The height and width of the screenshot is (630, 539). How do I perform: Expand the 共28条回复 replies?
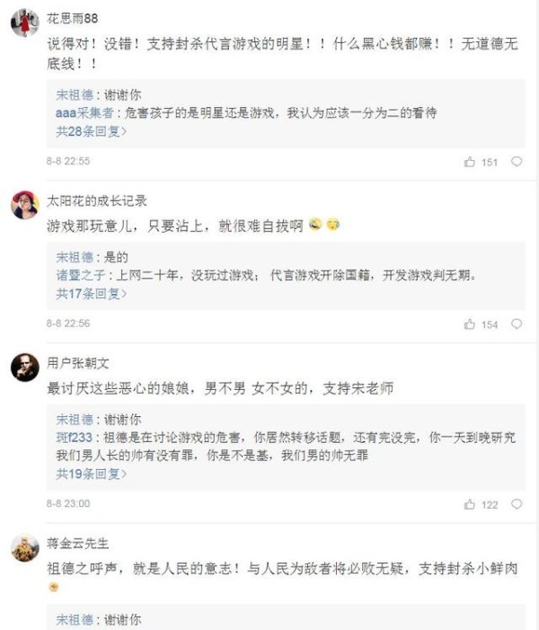pyautogui.click(x=91, y=131)
